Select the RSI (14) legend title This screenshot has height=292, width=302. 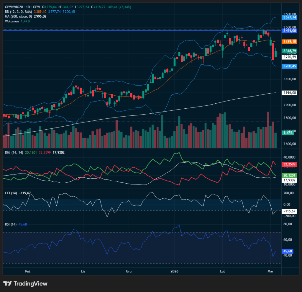click(10, 224)
